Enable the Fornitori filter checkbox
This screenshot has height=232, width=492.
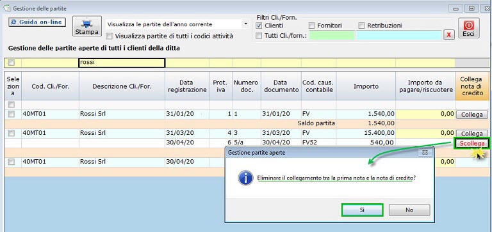click(311, 26)
